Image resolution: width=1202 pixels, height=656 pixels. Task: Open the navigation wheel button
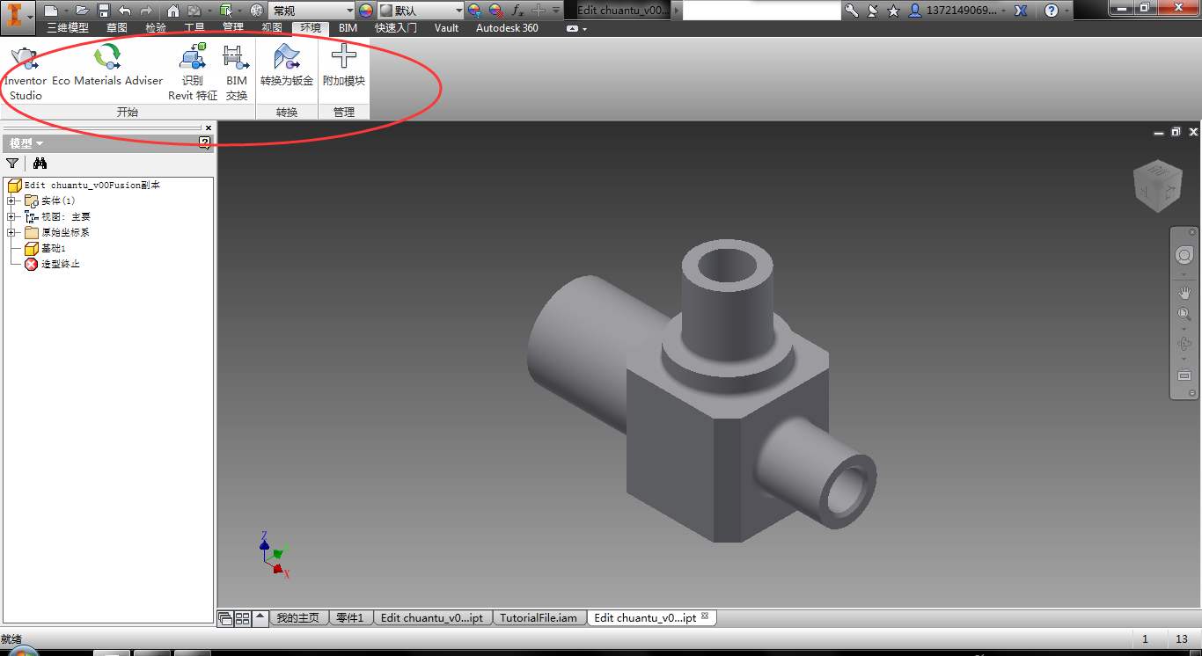(1184, 255)
